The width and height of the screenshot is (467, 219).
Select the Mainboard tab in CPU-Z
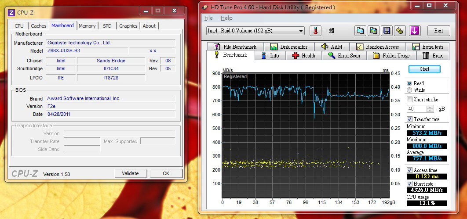(x=62, y=25)
